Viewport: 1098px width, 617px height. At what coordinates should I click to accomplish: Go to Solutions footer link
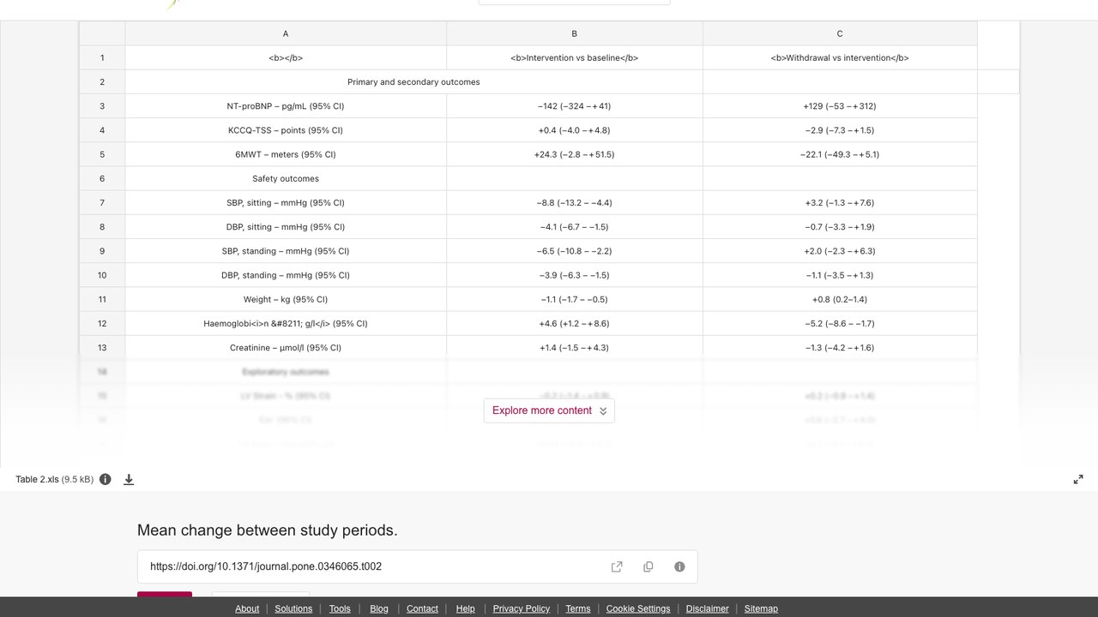point(293,608)
